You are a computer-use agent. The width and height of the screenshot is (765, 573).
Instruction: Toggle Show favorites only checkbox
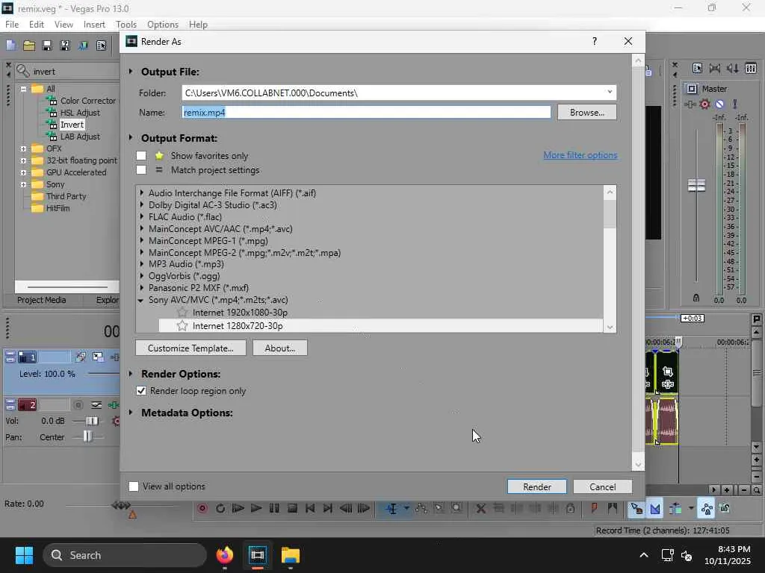pyautogui.click(x=141, y=156)
